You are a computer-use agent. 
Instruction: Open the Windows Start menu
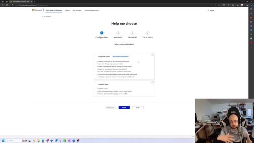coord(3,141)
